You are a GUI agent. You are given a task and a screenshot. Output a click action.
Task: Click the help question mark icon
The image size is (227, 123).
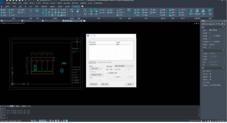point(210,11)
